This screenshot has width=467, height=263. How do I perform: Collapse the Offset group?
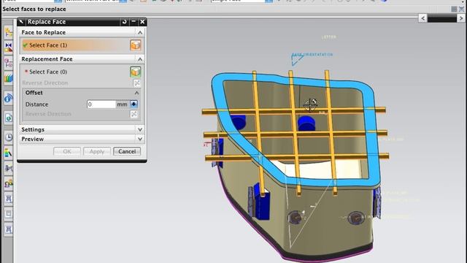(136, 93)
